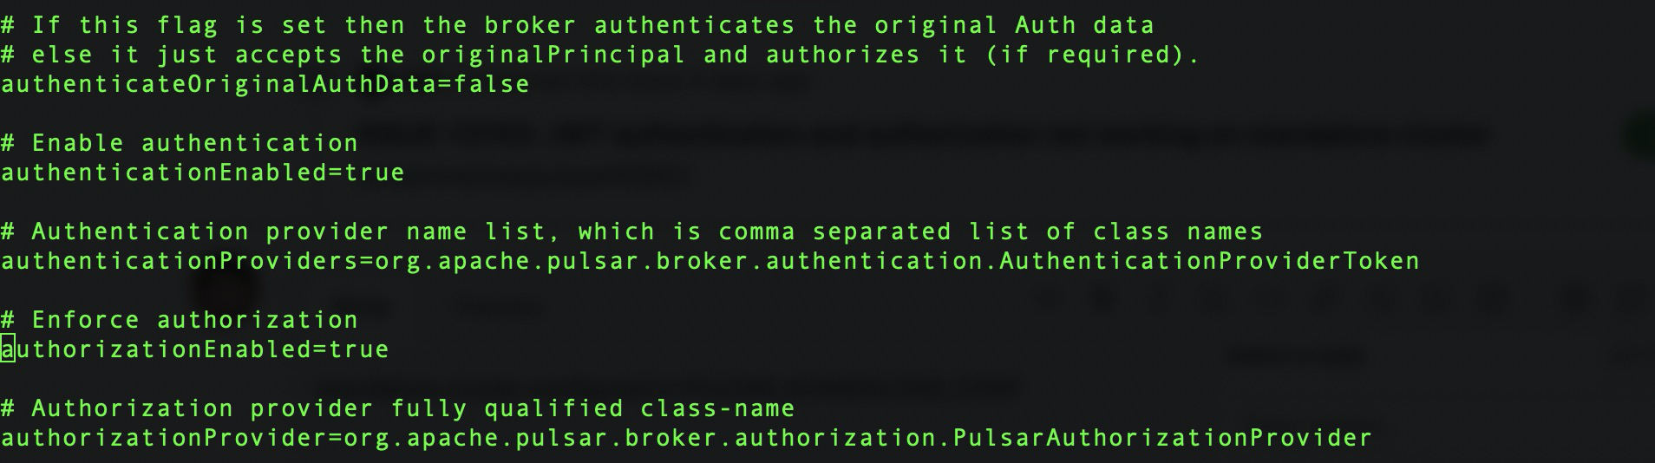The image size is (1655, 463).
Task: Click the '# Enforce authorization' comment line
Action: (x=179, y=321)
